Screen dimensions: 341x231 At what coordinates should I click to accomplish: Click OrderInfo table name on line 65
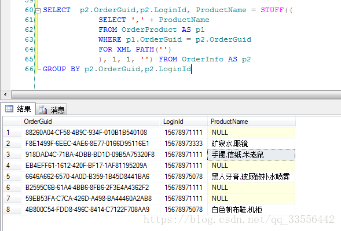click(203, 59)
